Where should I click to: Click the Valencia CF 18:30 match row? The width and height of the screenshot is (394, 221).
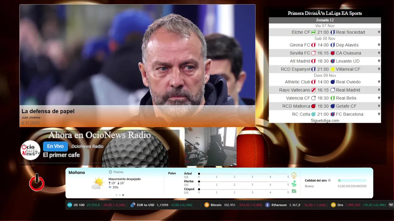point(325,98)
